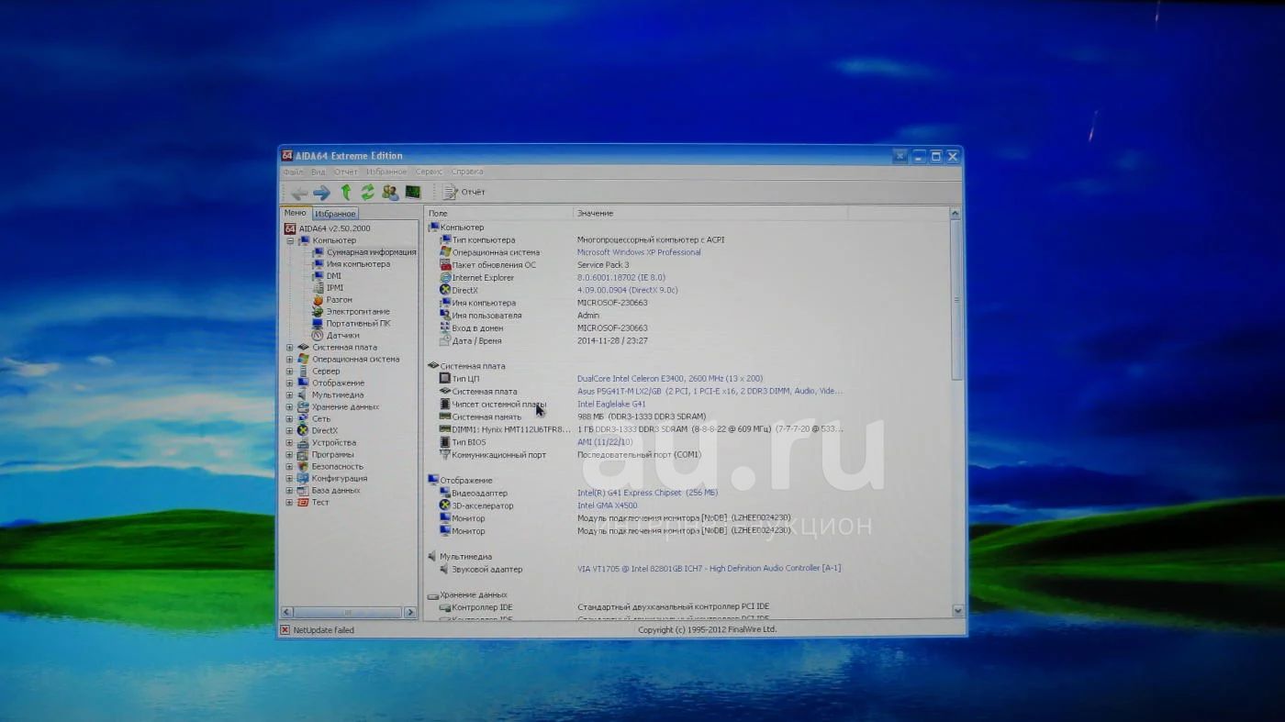Viewport: 1285px width, 722px height.
Task: Open the Справка menu
Action: (x=467, y=172)
